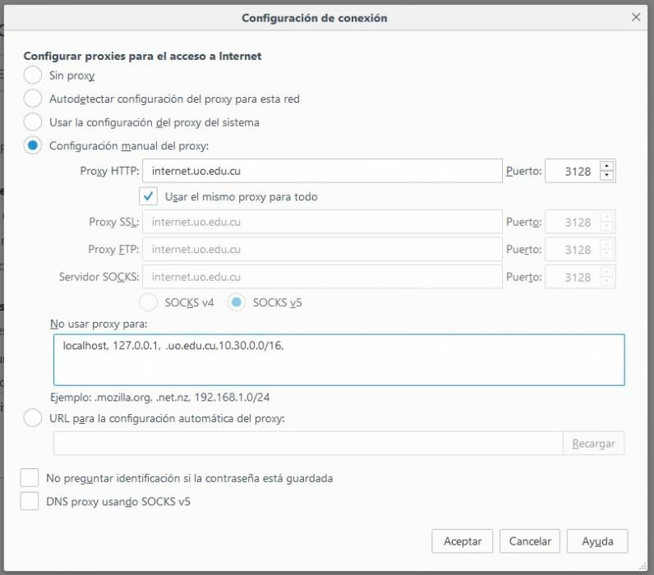This screenshot has width=654, height=575.
Task: Open help with the Ayuda button
Action: (x=597, y=542)
